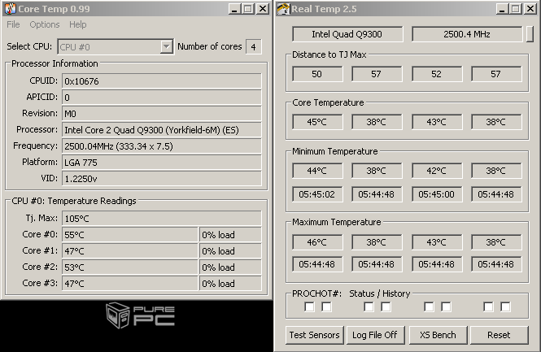Click Distance to TJ Max value 52

437,74
